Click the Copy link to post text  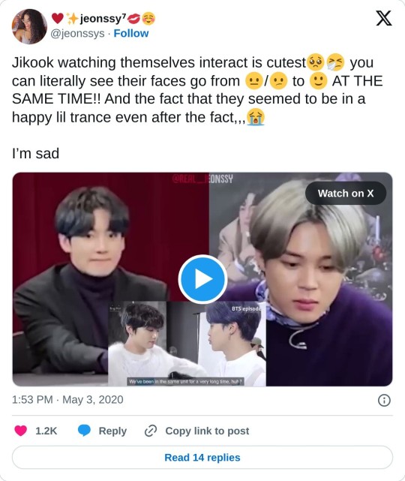click(207, 431)
